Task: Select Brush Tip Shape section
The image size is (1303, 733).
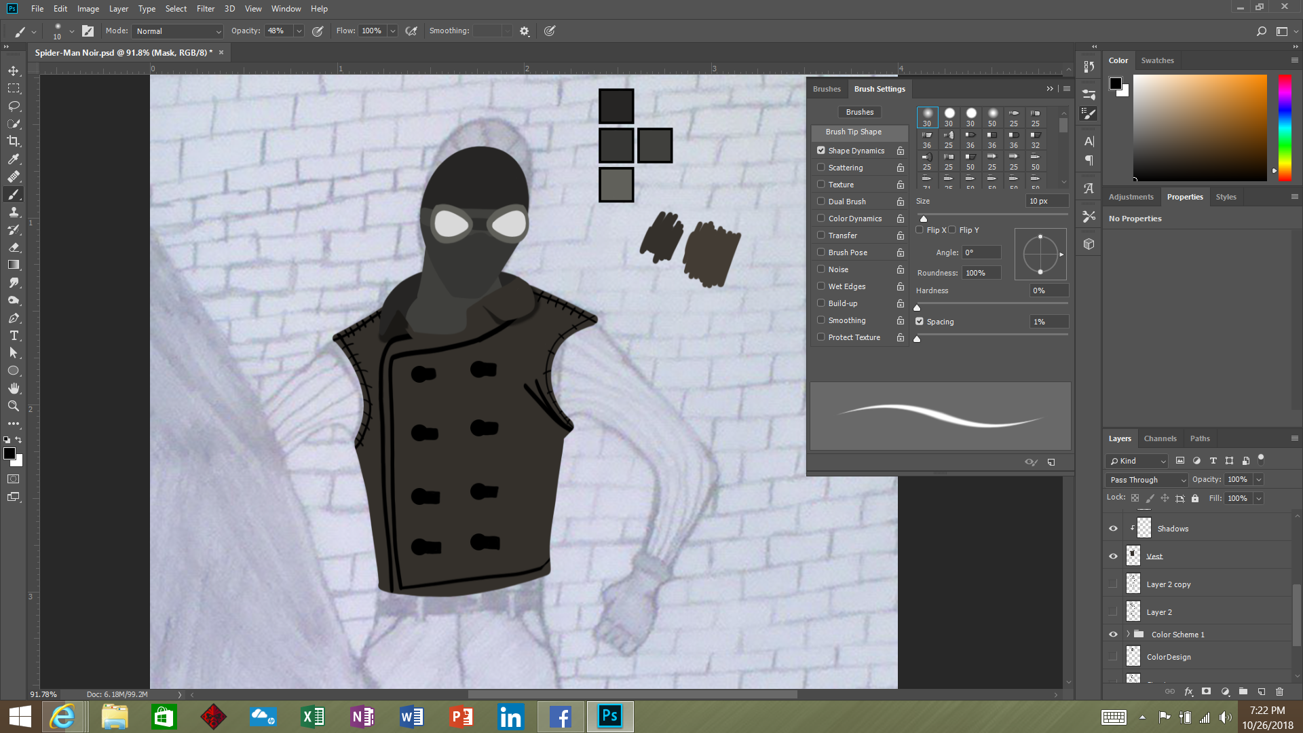Action: 859,132
